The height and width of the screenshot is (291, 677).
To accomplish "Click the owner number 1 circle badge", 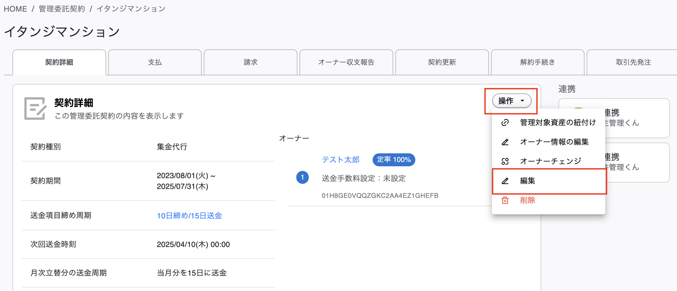I will (303, 177).
